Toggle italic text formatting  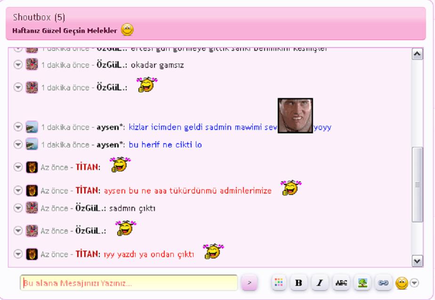point(319,283)
